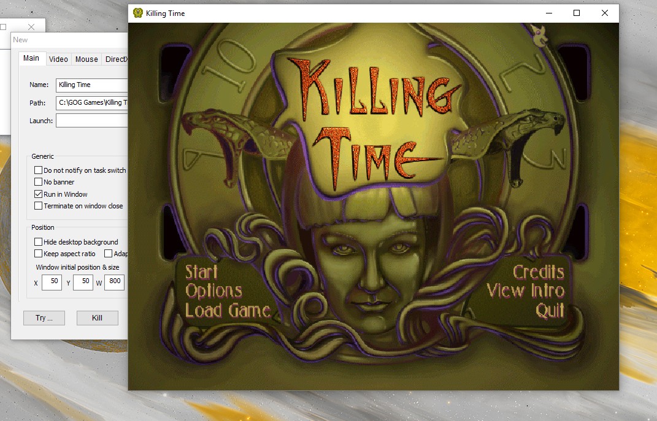
Task: Quit the game from the main menu
Action: click(x=550, y=311)
